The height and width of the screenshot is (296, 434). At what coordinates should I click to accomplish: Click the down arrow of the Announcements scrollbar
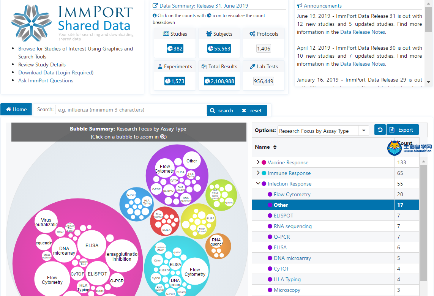pyautogui.click(x=428, y=82)
